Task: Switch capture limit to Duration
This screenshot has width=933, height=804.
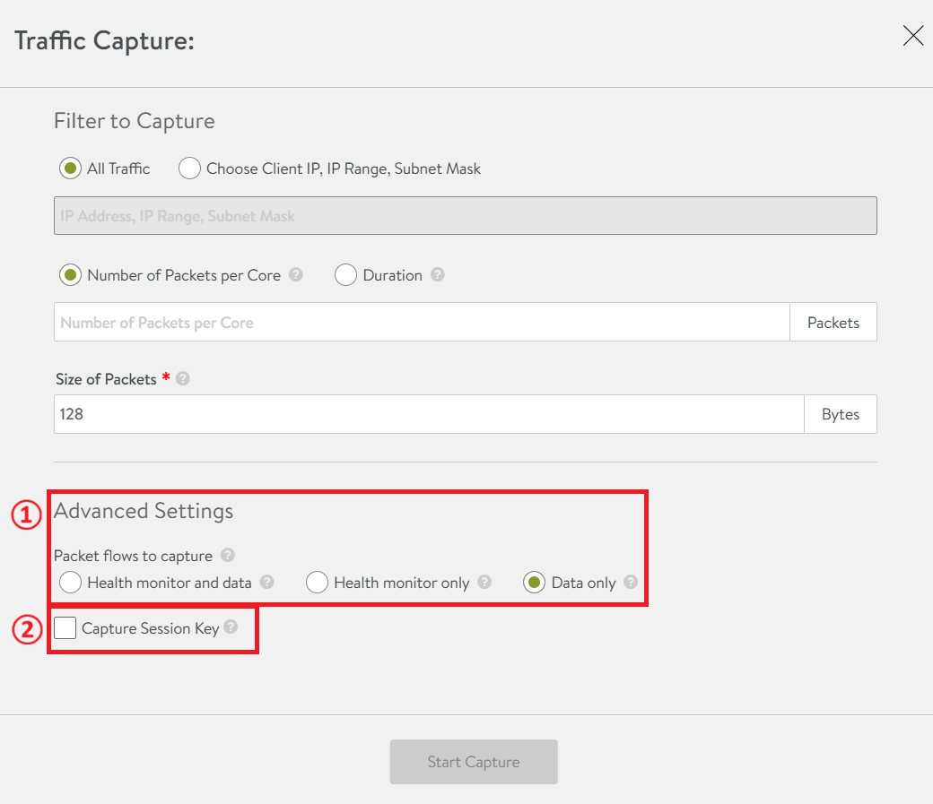Action: point(345,275)
